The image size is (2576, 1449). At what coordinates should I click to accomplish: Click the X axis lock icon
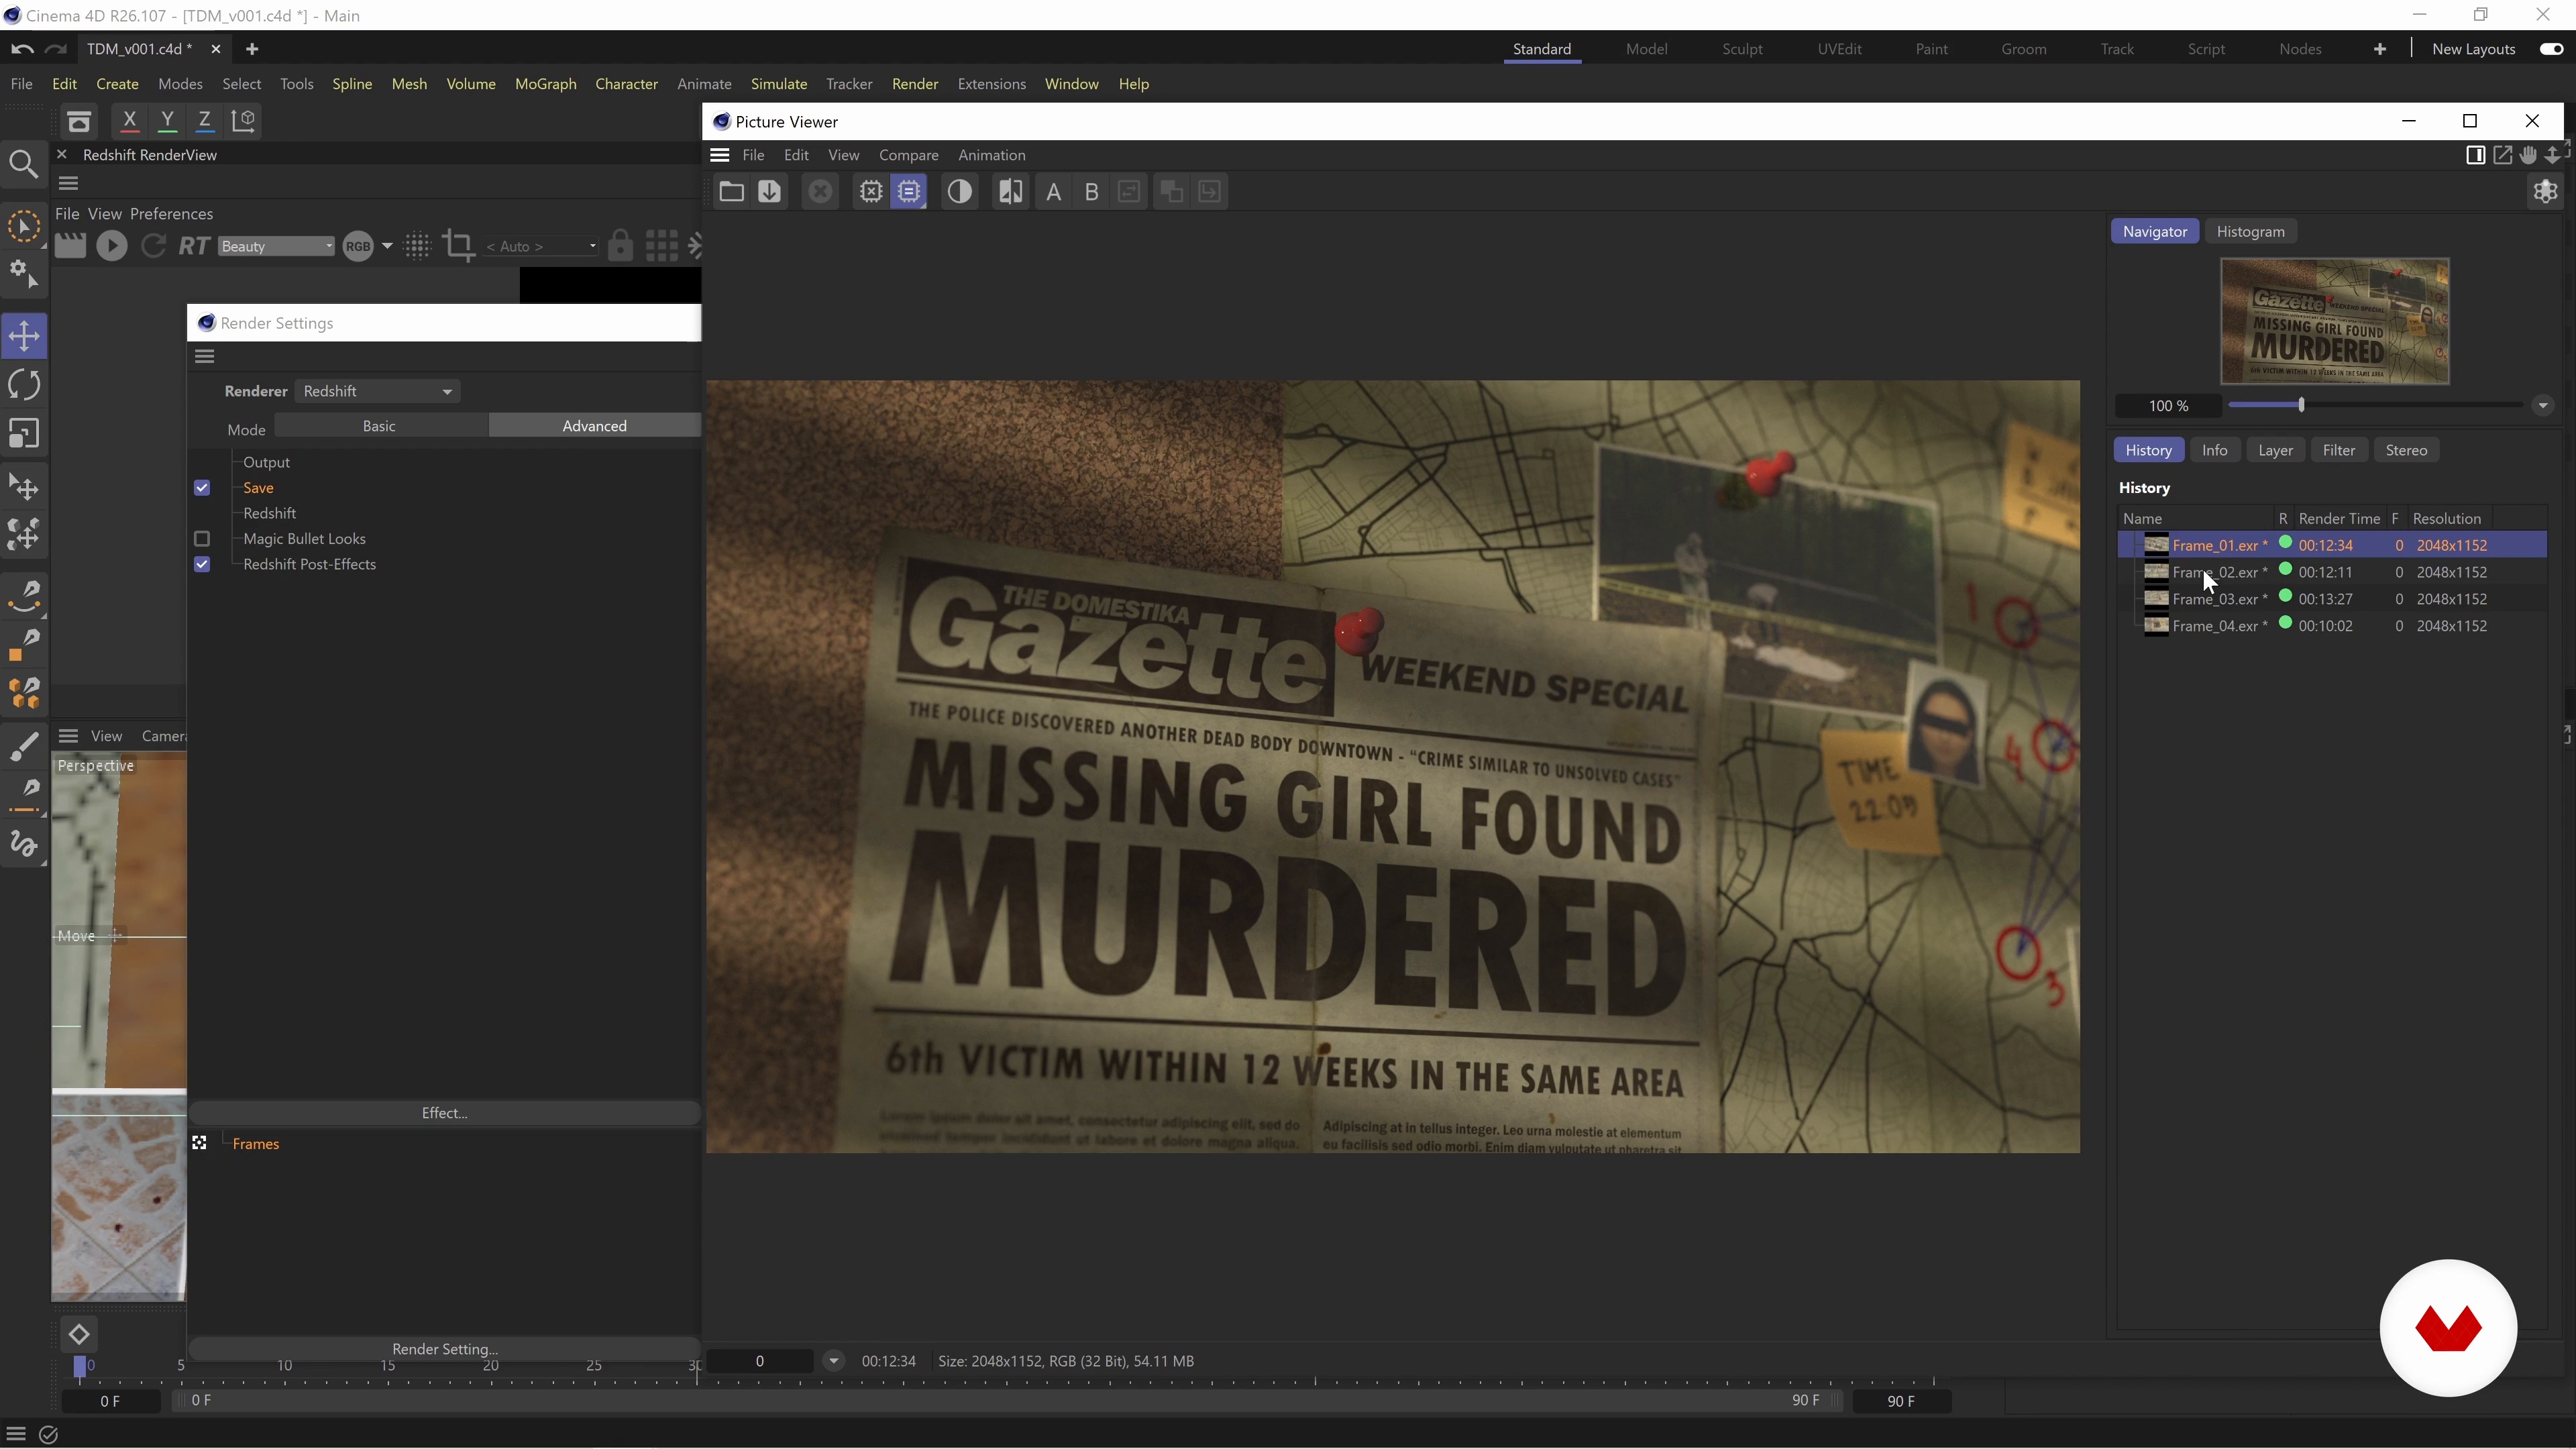pyautogui.click(x=129, y=121)
